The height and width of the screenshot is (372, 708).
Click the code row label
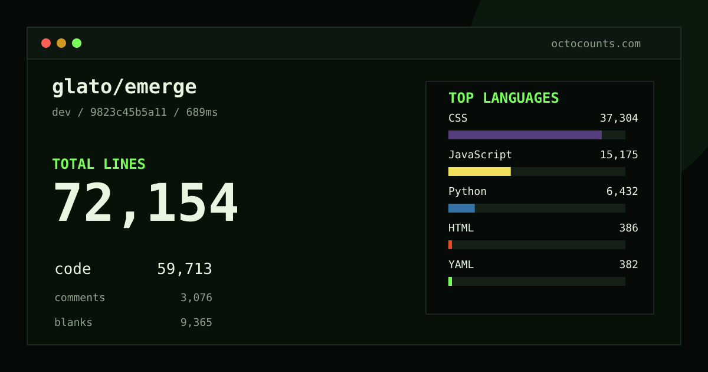pos(73,269)
